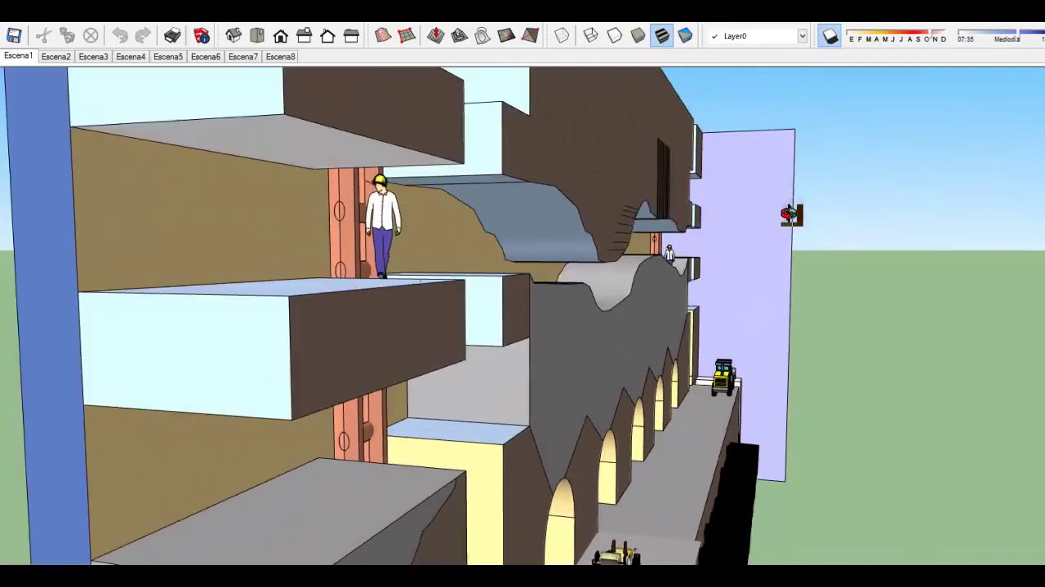The height and width of the screenshot is (587, 1045).
Task: Select the red object on purple wall
Action: pyautogui.click(x=790, y=214)
